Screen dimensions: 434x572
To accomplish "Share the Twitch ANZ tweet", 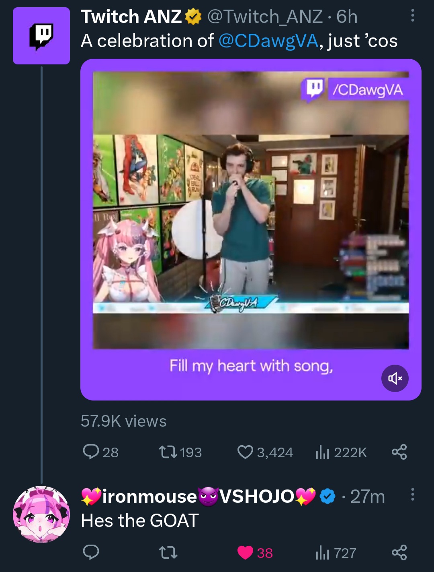I will (399, 452).
